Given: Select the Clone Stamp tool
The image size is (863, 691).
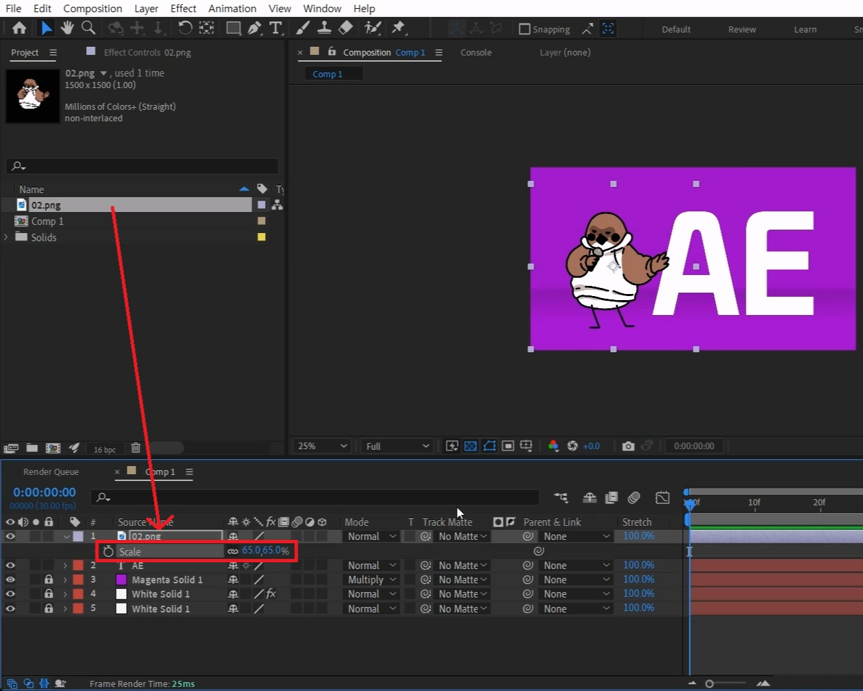Looking at the screenshot, I should pos(325,28).
